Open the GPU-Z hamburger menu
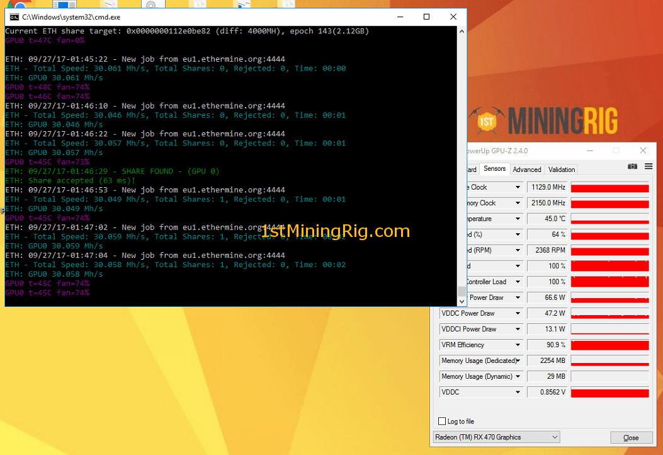The height and width of the screenshot is (455, 663). 648,166
